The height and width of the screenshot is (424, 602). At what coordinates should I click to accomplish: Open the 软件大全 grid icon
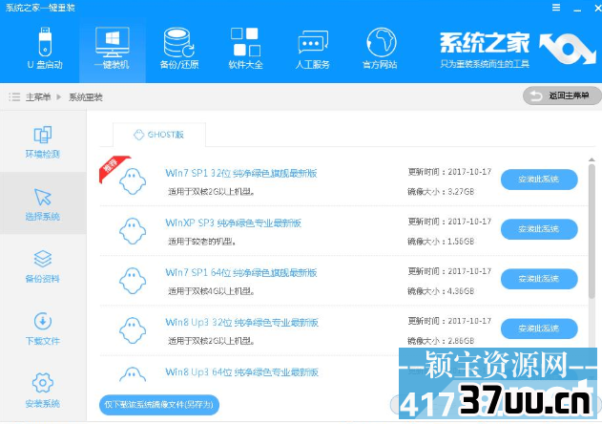click(246, 42)
